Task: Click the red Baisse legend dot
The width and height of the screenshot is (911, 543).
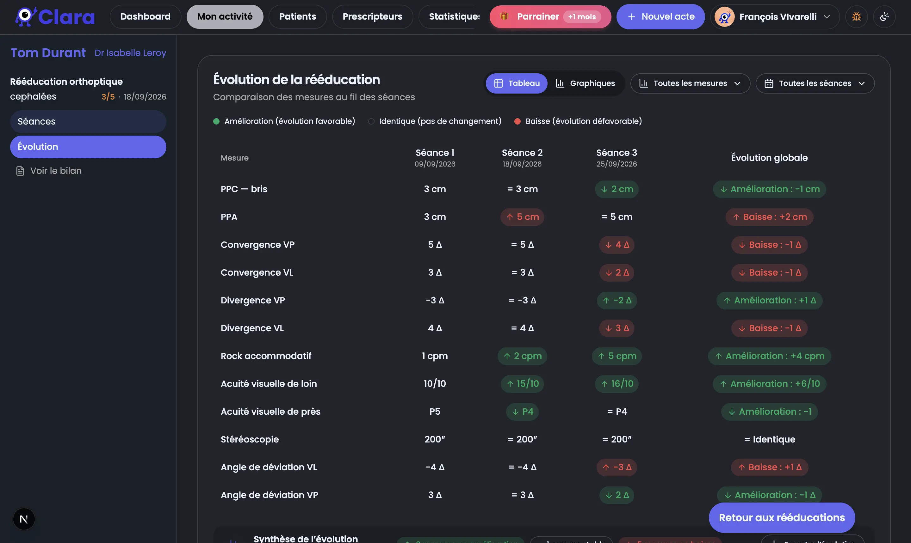Action: (x=517, y=121)
